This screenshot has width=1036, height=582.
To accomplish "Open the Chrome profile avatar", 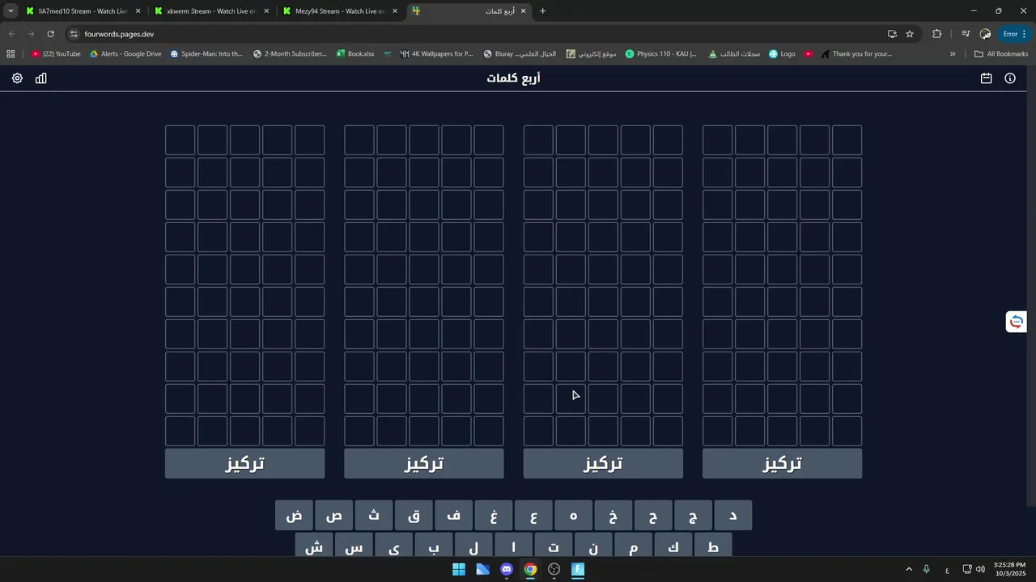I will (x=985, y=34).
